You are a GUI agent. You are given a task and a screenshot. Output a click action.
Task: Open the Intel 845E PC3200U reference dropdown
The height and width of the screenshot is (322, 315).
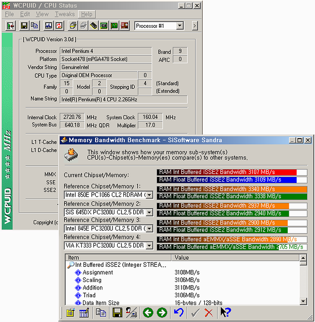[x=150, y=228]
